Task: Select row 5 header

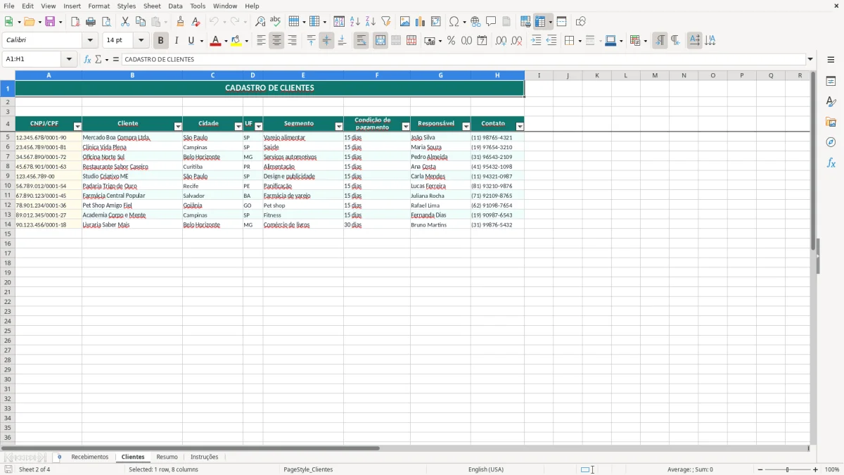Action: click(x=8, y=137)
